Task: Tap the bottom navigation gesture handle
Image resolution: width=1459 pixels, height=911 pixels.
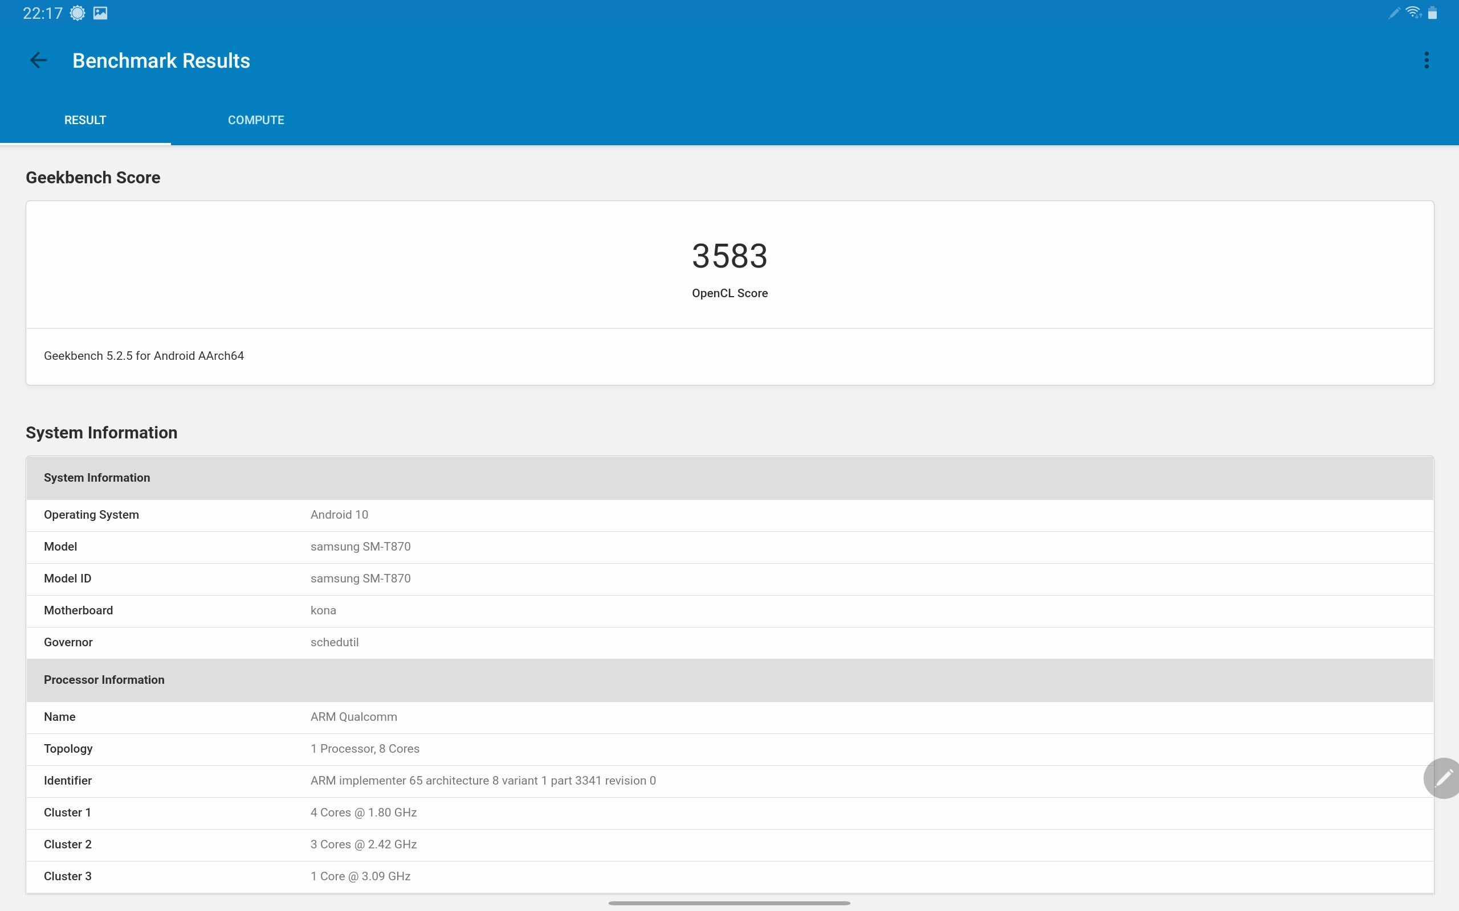Action: point(729,903)
